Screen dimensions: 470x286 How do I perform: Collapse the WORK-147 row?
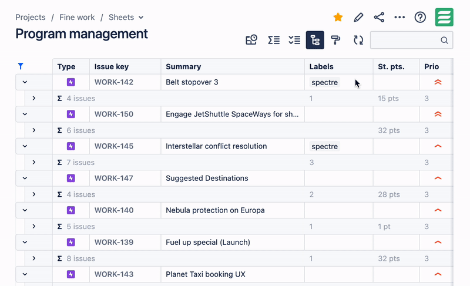25,178
